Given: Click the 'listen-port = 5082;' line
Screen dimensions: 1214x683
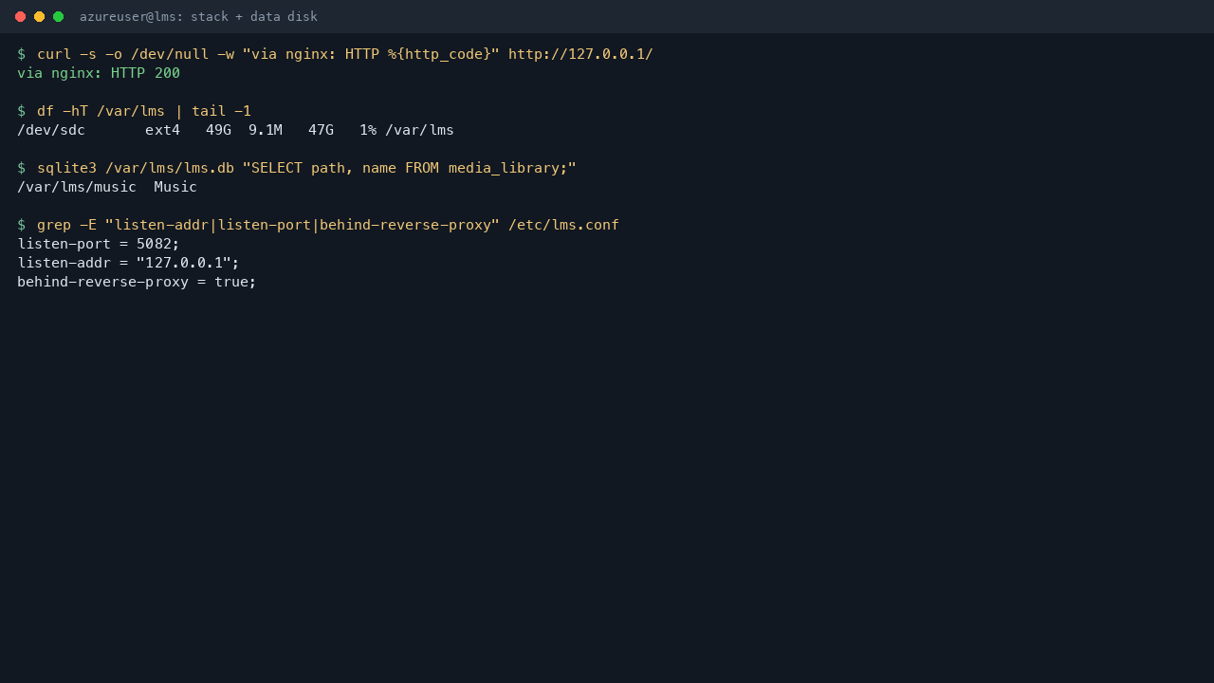Looking at the screenshot, I should point(99,244).
